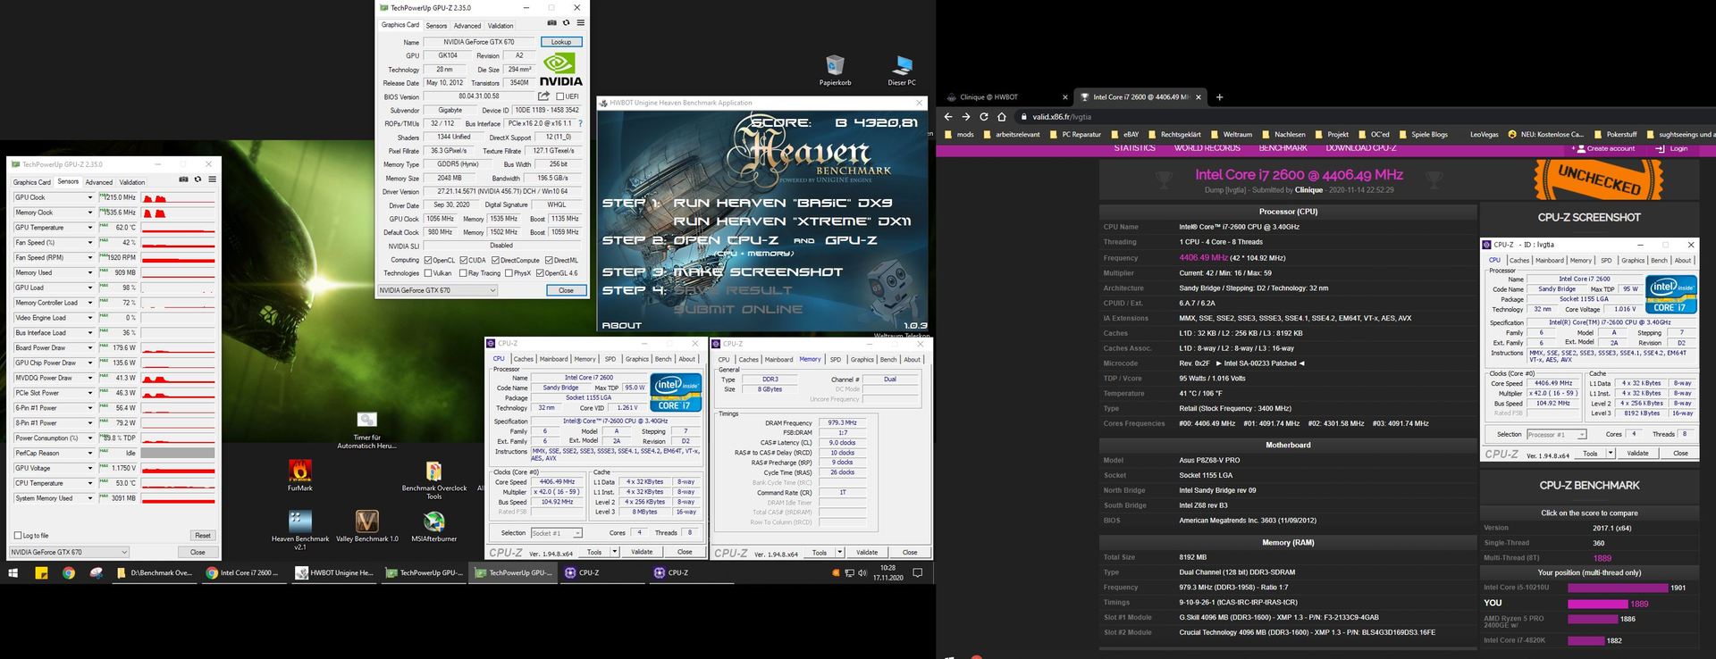The height and width of the screenshot is (659, 1716).
Task: Open a new browser tab with plus icon
Action: [1219, 96]
